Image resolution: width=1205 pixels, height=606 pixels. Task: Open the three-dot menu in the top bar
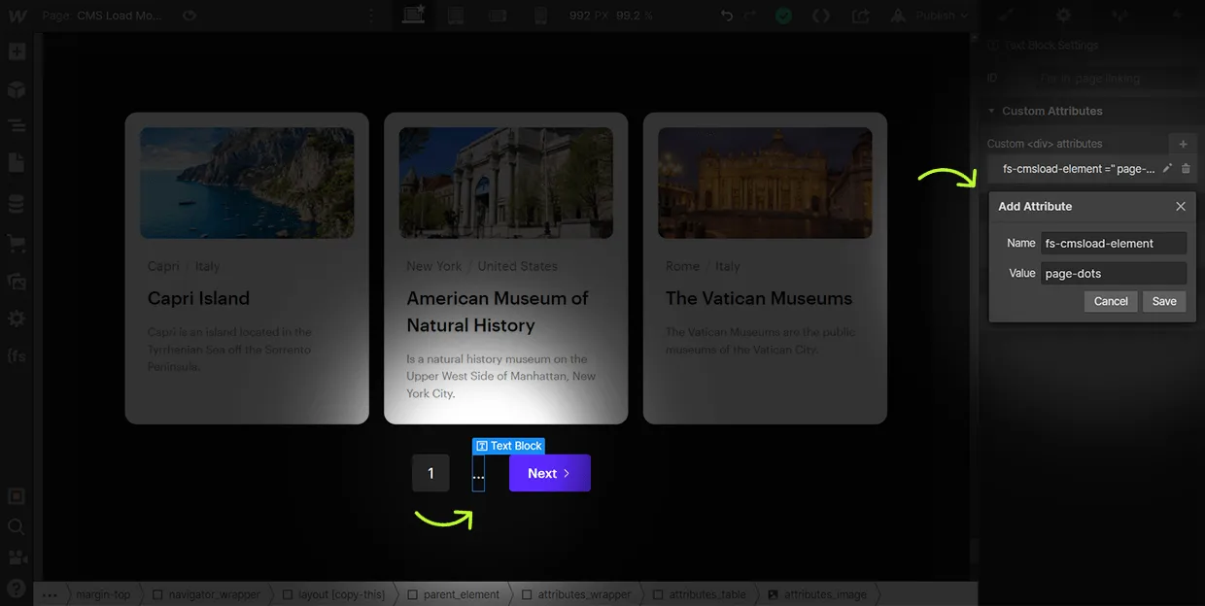(370, 16)
